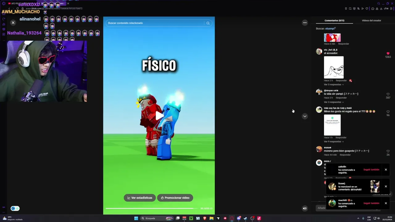Click the taskbar 'Búsqueda' search box

point(157,218)
